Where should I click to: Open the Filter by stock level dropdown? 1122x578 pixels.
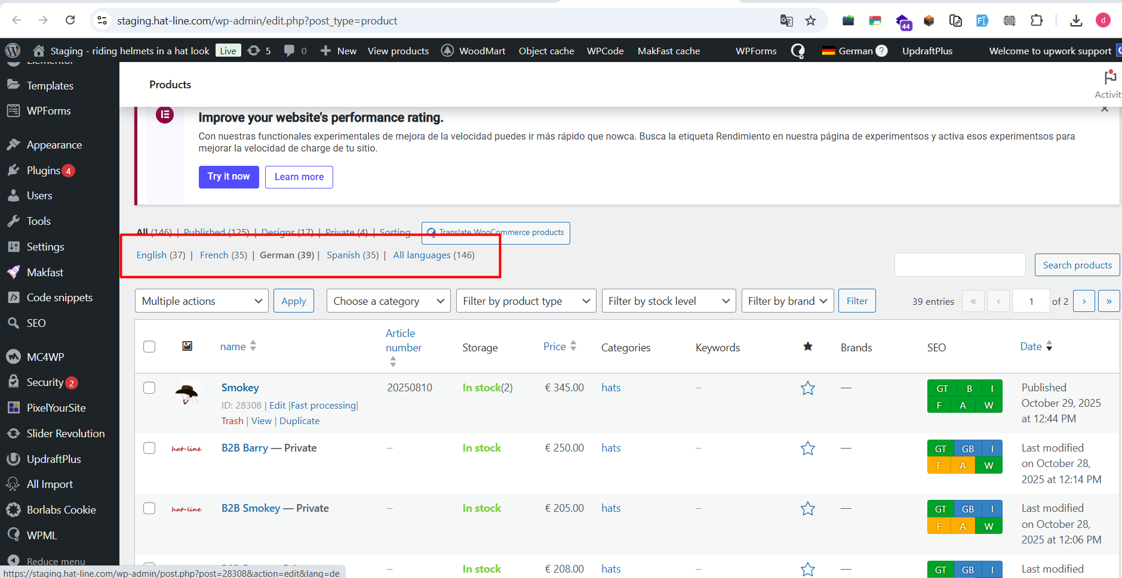[x=668, y=301]
